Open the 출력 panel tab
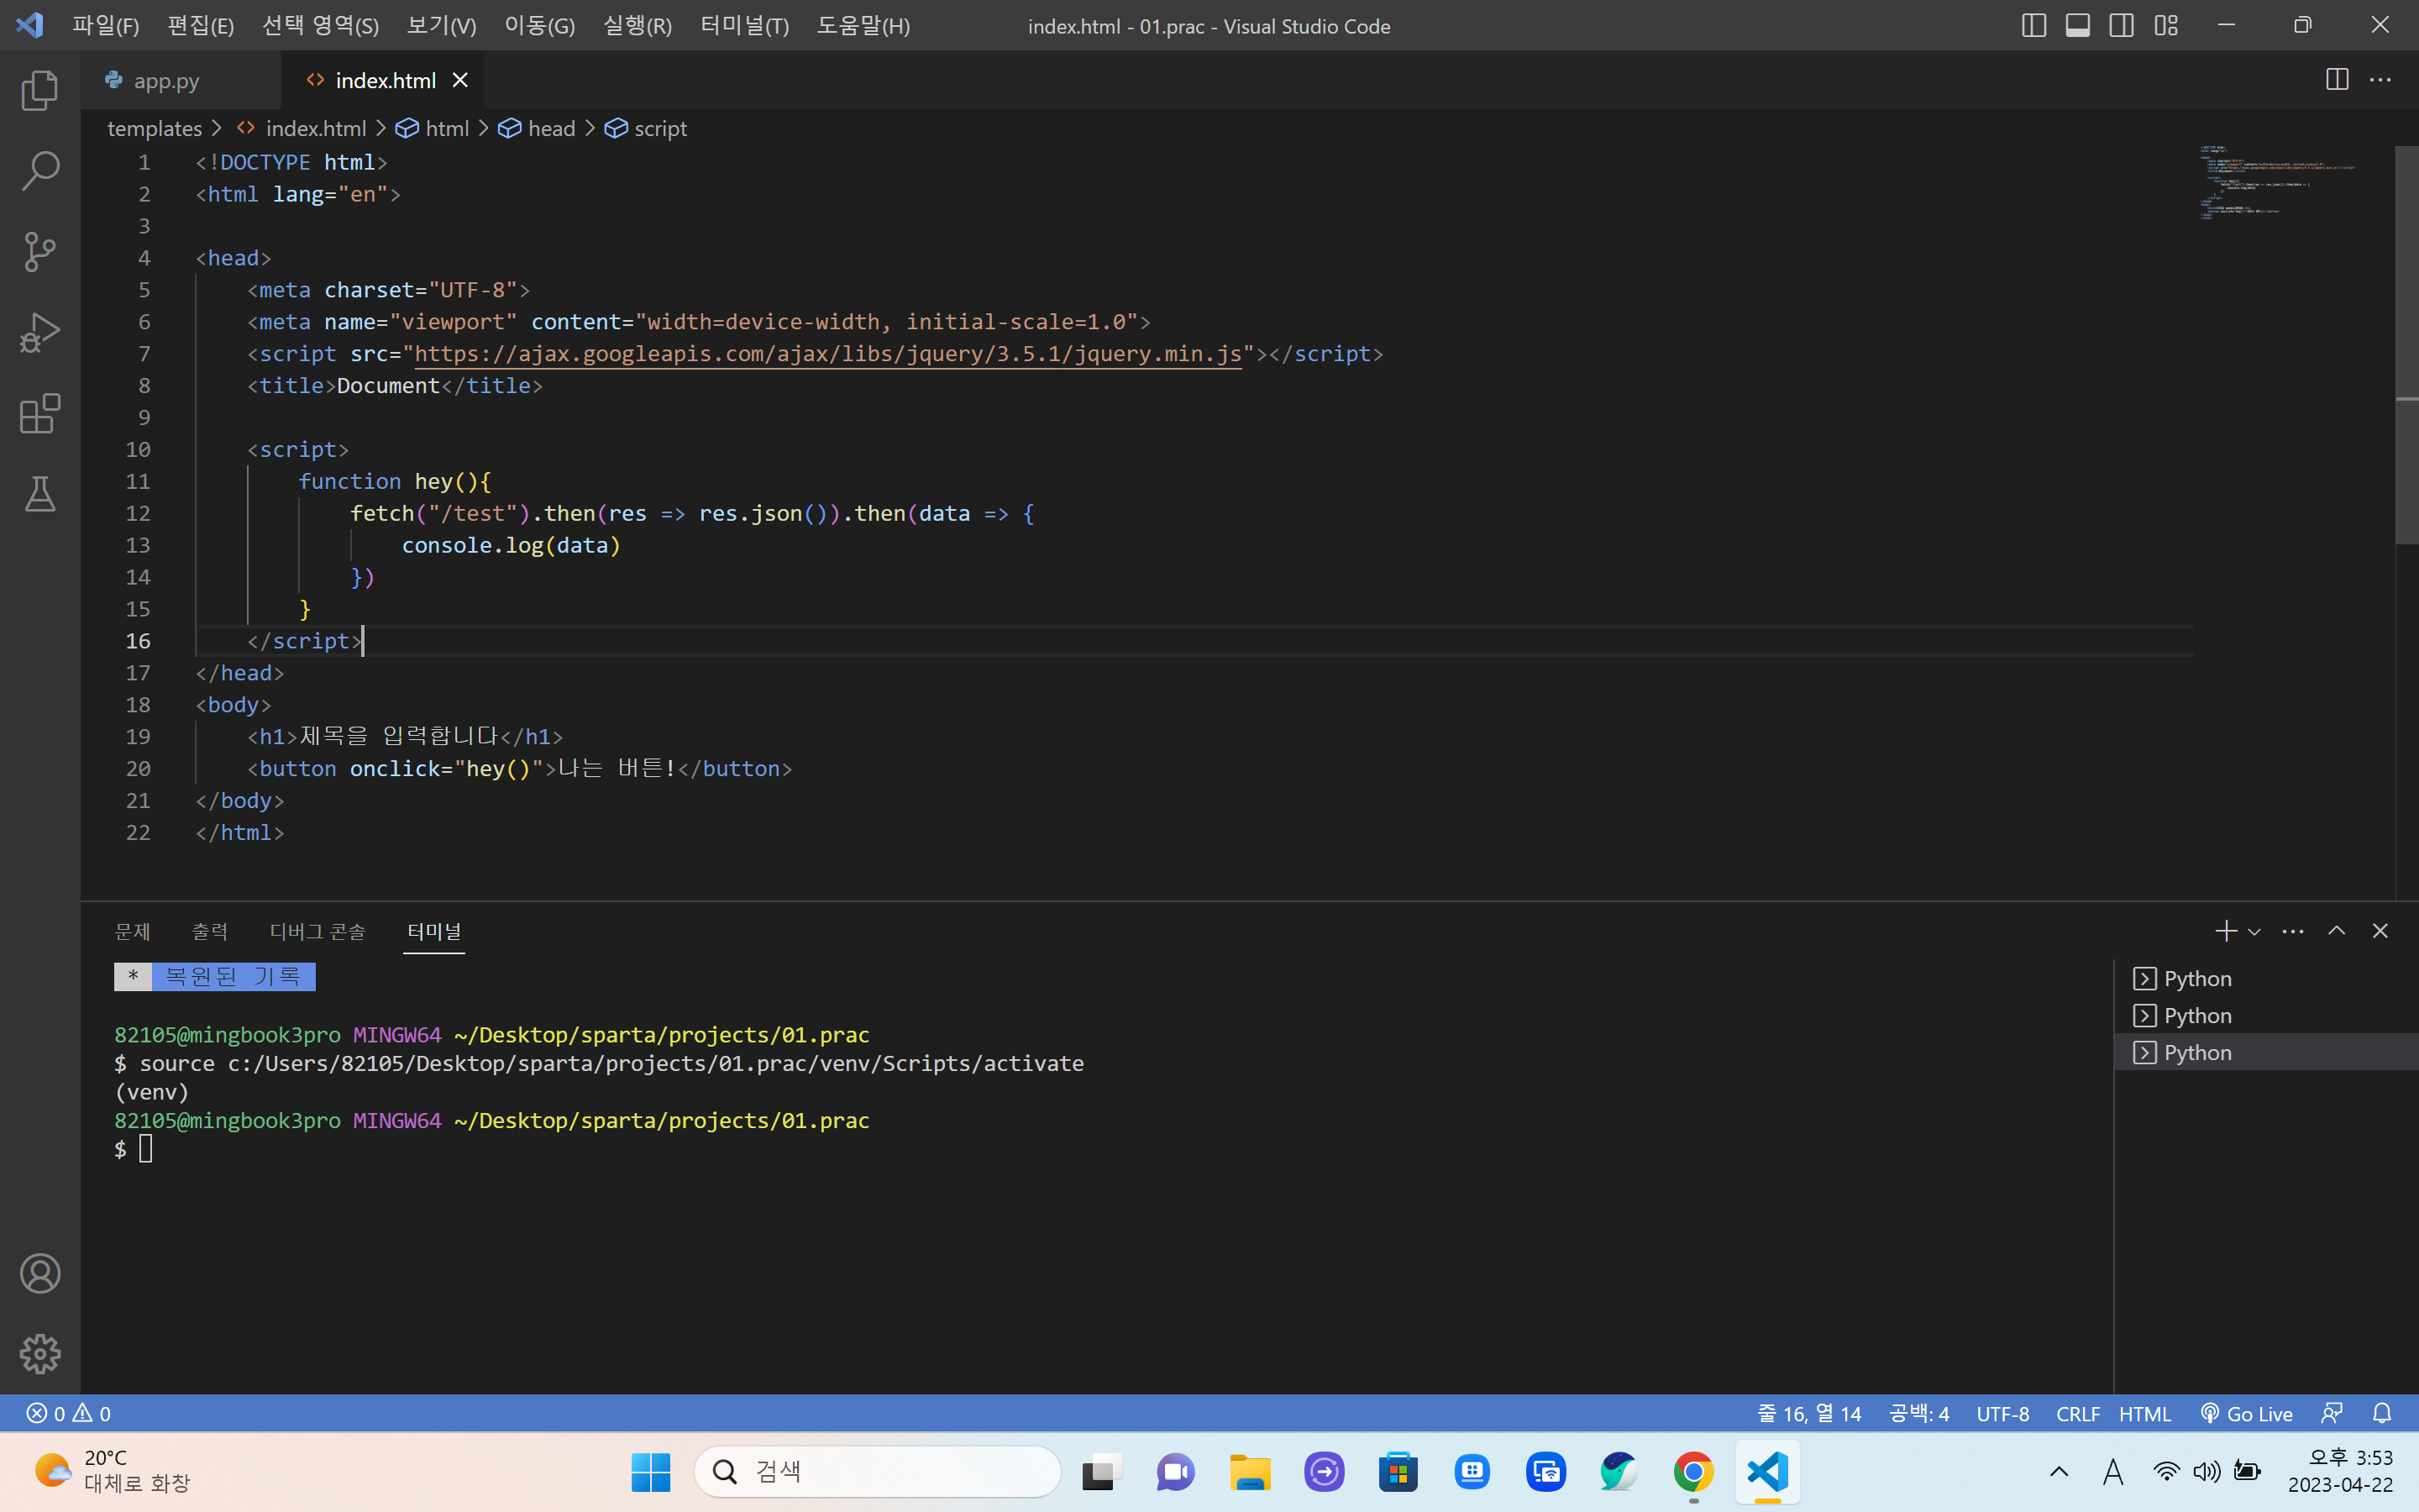 (210, 931)
